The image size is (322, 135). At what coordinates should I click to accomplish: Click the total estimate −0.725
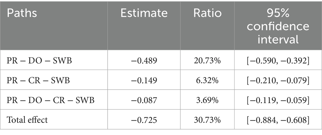click(144, 120)
